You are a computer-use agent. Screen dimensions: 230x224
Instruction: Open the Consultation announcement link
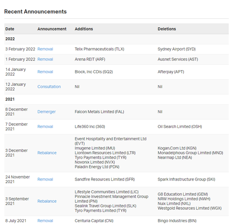pyautogui.click(x=49, y=87)
